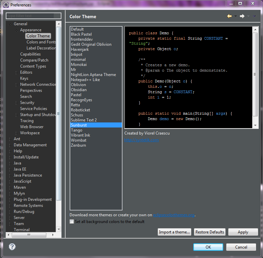Select the Default theme
This screenshot has height=258, width=263.
tap(96, 29)
